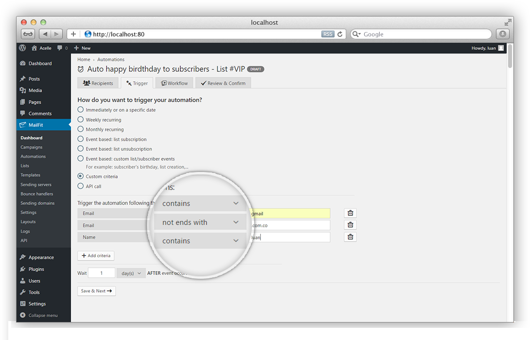The height and width of the screenshot is (340, 530).
Task: Switch to the Workflow tab
Action: (175, 83)
